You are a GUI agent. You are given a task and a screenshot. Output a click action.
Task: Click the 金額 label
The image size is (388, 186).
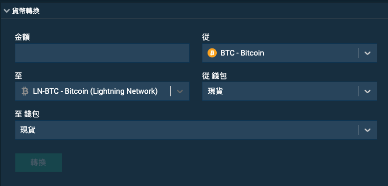click(22, 38)
